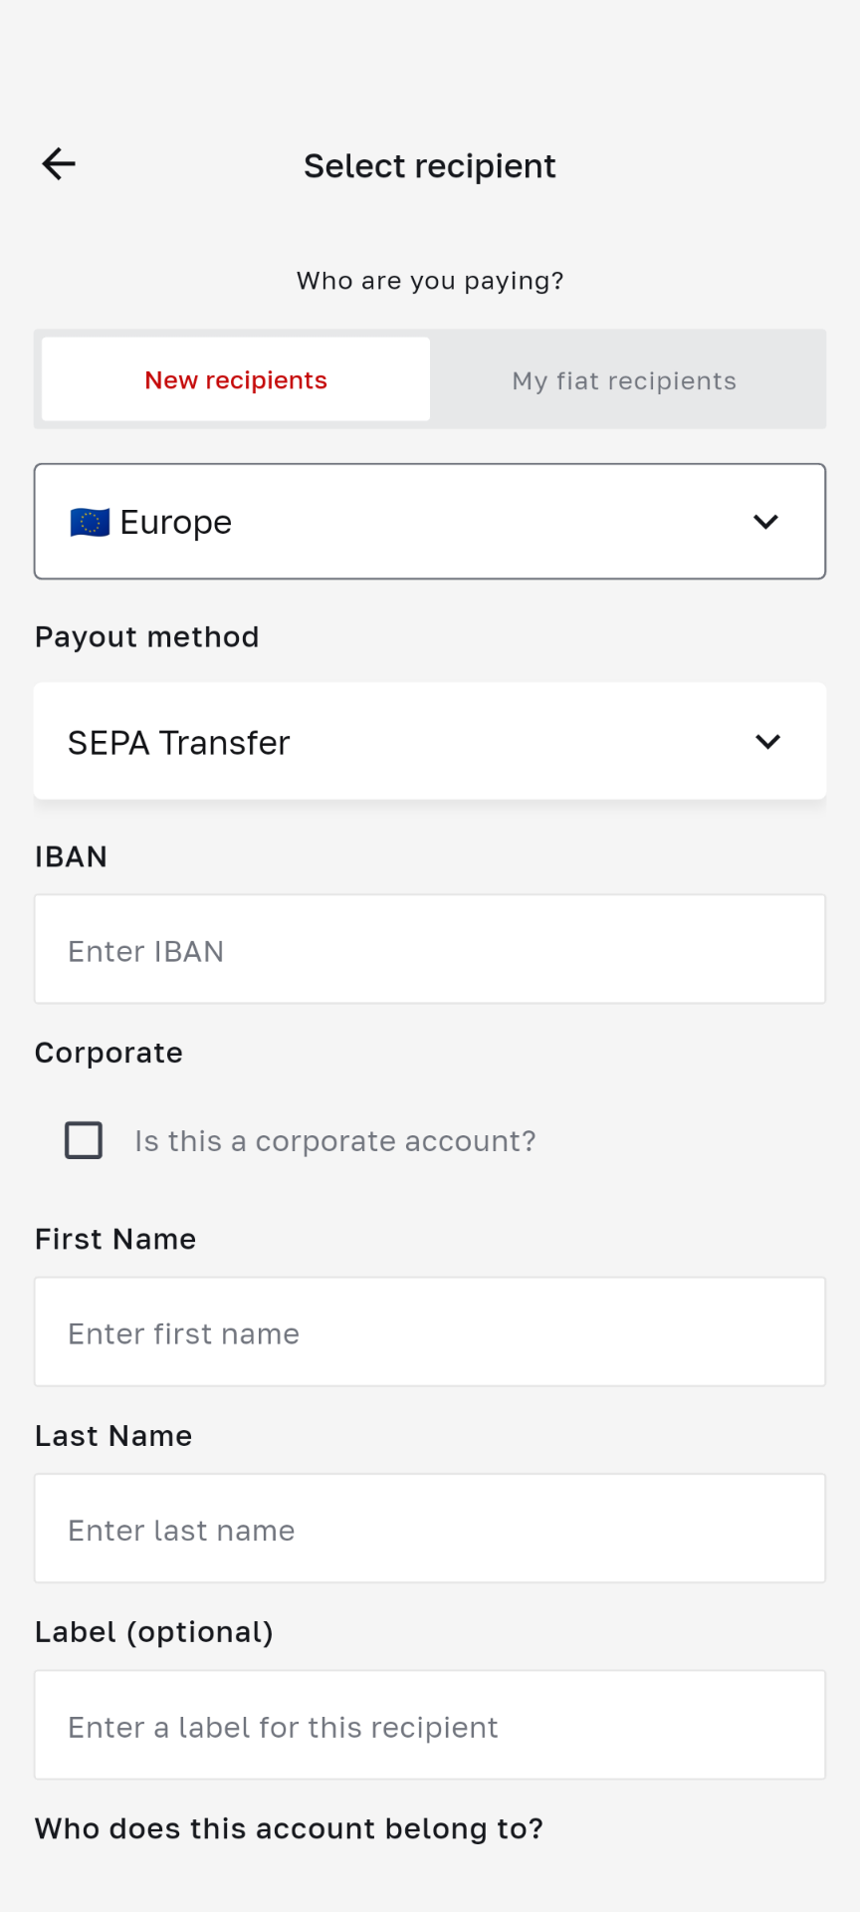Open the My fiat recipients tab
860x1912 pixels.
coord(624,380)
